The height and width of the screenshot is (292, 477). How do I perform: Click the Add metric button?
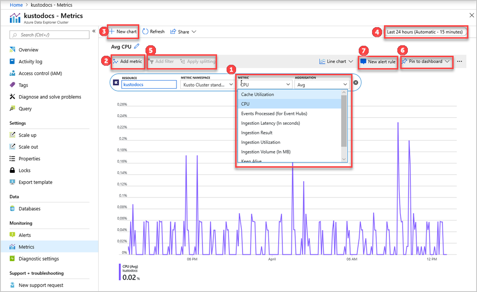[127, 61]
